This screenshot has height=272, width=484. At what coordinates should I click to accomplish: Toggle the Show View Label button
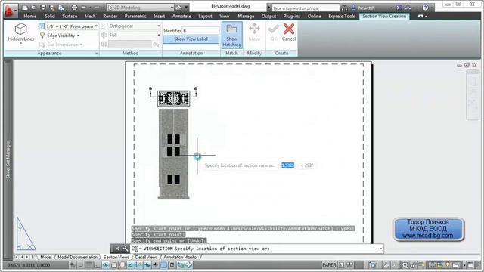[191, 39]
